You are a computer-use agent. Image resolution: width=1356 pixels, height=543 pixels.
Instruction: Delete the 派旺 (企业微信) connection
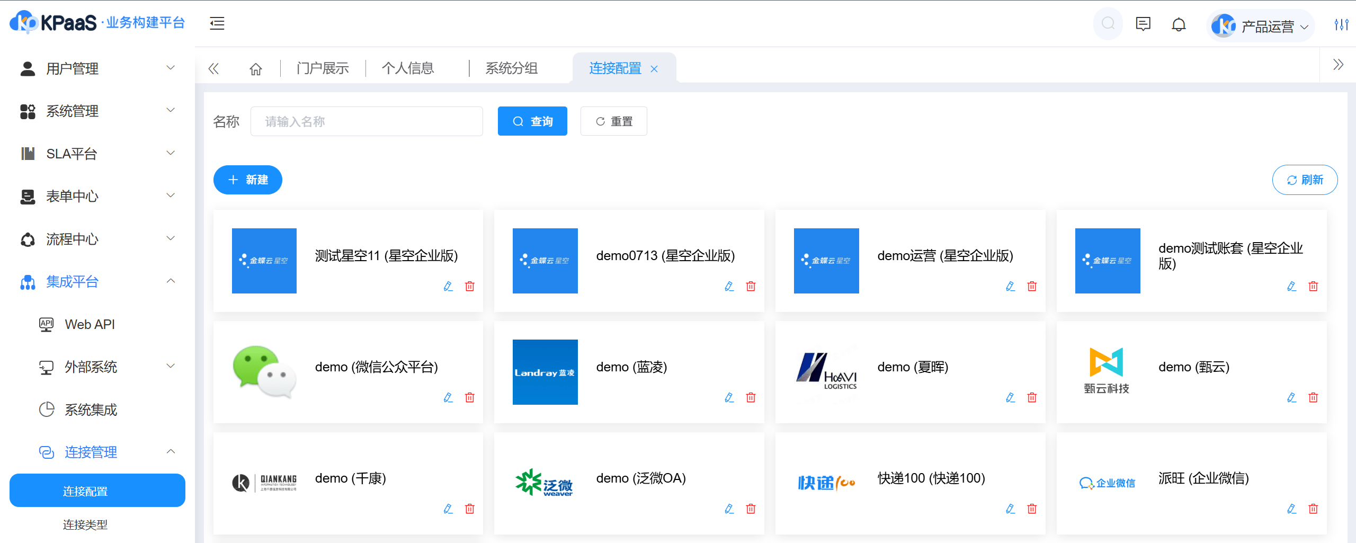[x=1313, y=509]
